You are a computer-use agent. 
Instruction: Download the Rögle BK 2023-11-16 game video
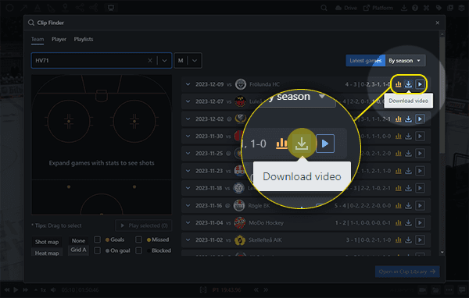408,205
